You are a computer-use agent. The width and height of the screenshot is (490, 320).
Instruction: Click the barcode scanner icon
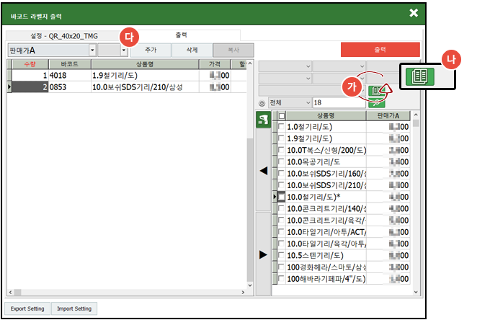pyautogui.click(x=263, y=120)
